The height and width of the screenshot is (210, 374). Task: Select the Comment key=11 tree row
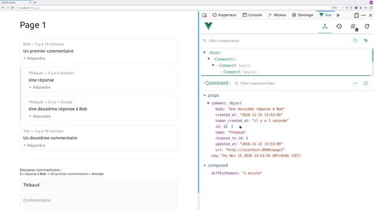[286, 72]
